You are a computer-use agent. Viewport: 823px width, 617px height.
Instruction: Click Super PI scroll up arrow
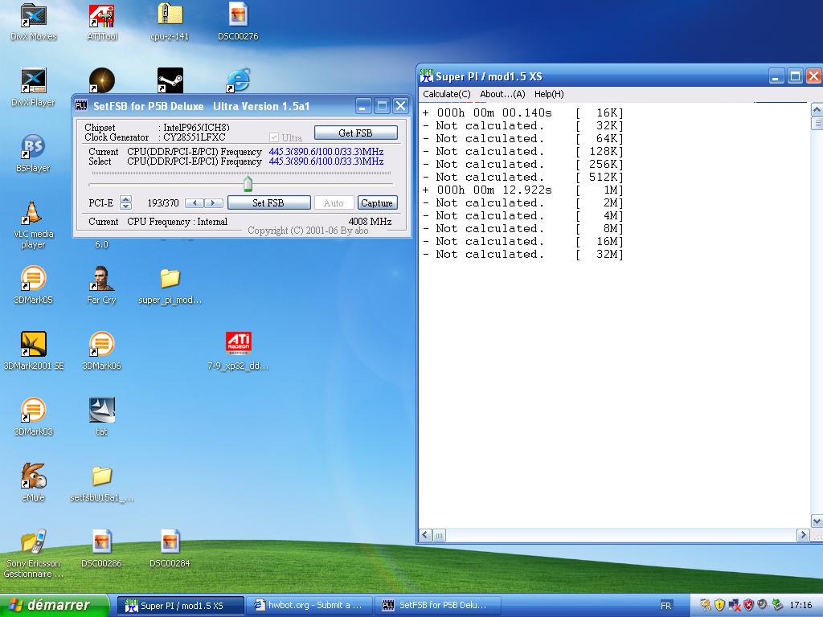[x=817, y=109]
